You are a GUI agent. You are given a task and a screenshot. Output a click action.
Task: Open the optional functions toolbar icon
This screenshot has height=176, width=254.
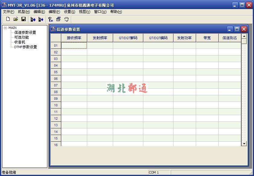tap(59, 19)
